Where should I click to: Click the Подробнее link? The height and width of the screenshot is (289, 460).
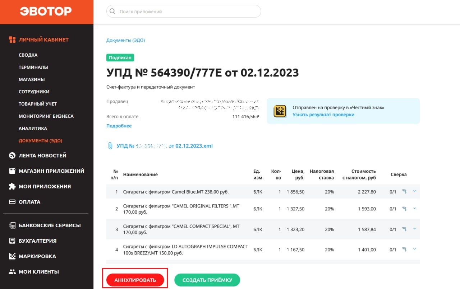click(119, 126)
